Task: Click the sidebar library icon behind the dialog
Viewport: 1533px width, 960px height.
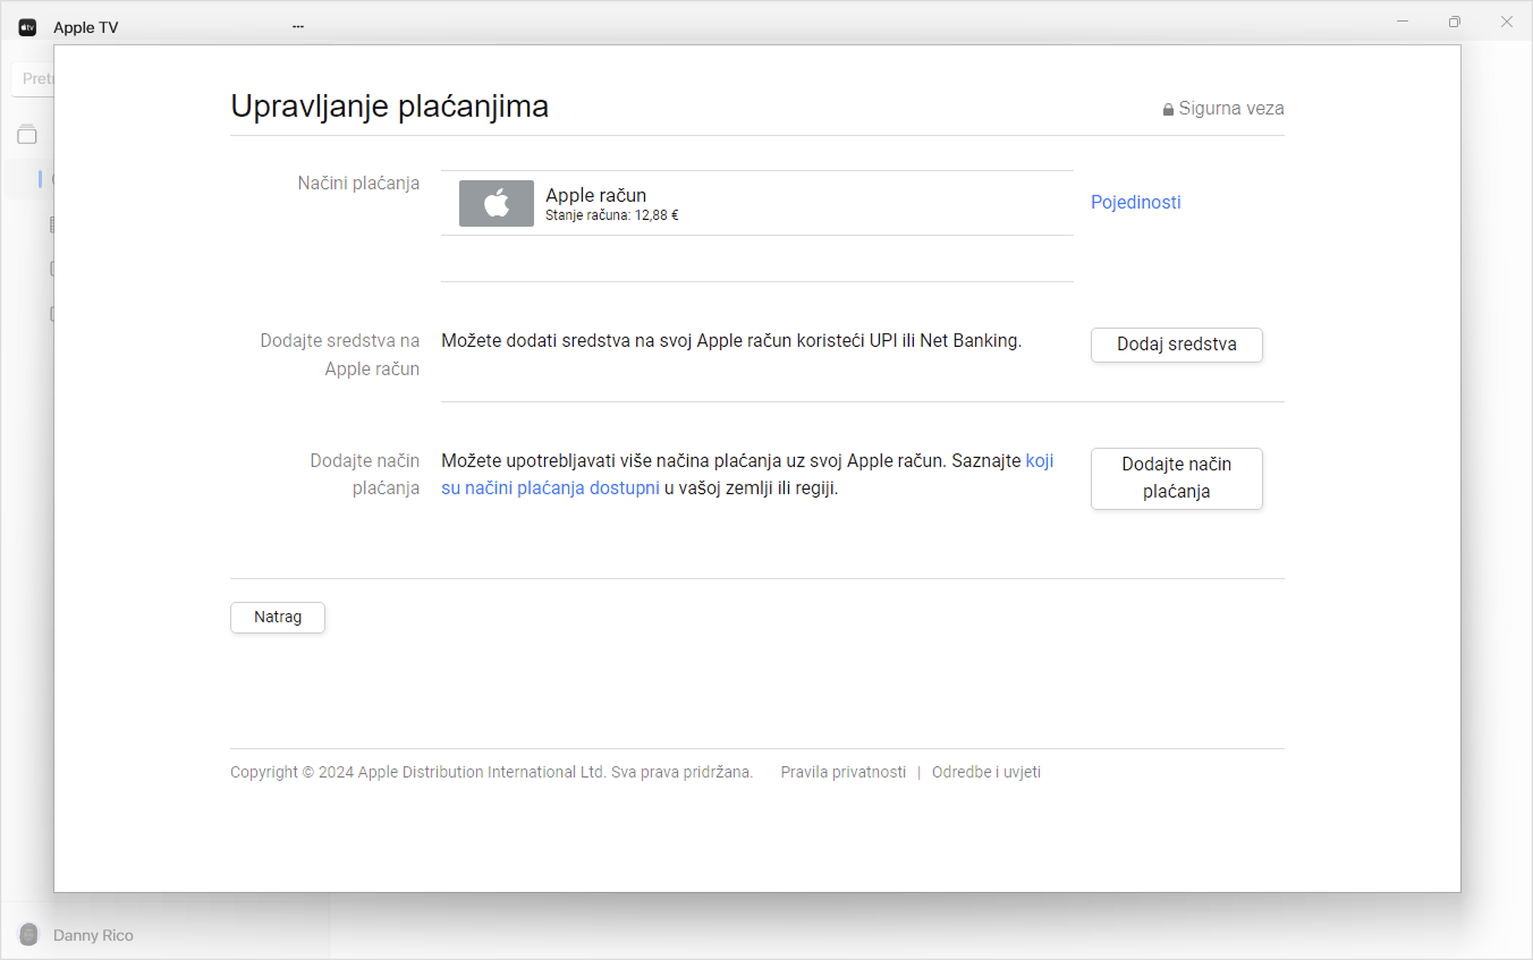Action: tap(27, 135)
